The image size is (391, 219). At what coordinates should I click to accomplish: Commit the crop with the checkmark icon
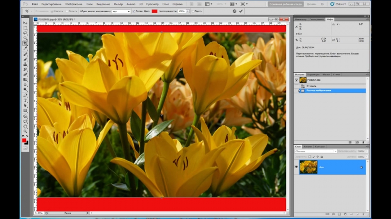click(240, 11)
